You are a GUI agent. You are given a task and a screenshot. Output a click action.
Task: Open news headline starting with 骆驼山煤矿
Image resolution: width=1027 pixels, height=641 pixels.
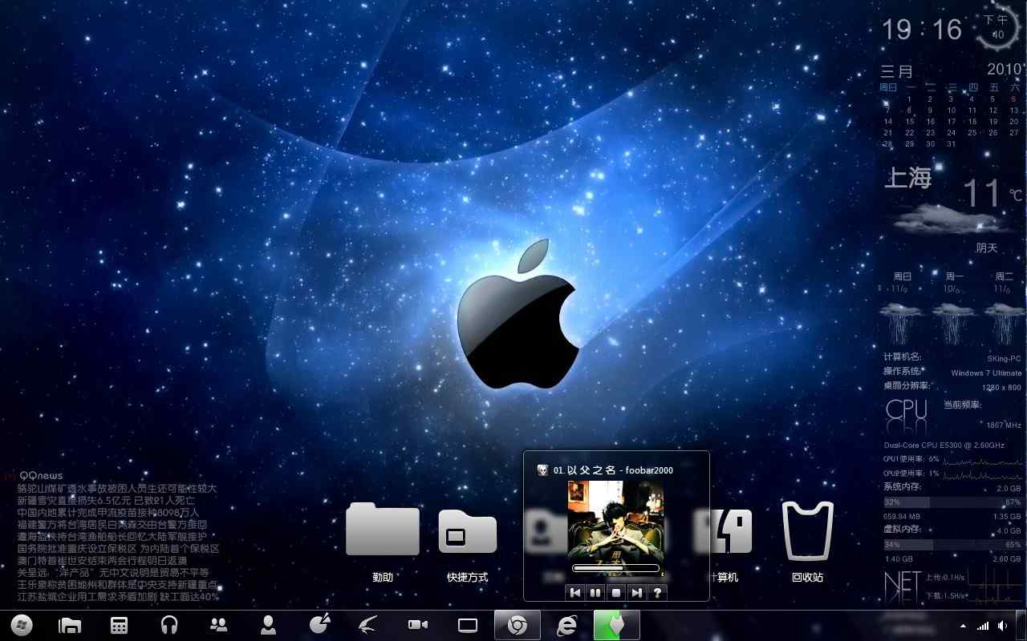coord(117,488)
